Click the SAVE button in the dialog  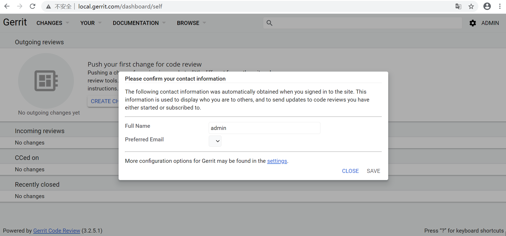tap(374, 171)
